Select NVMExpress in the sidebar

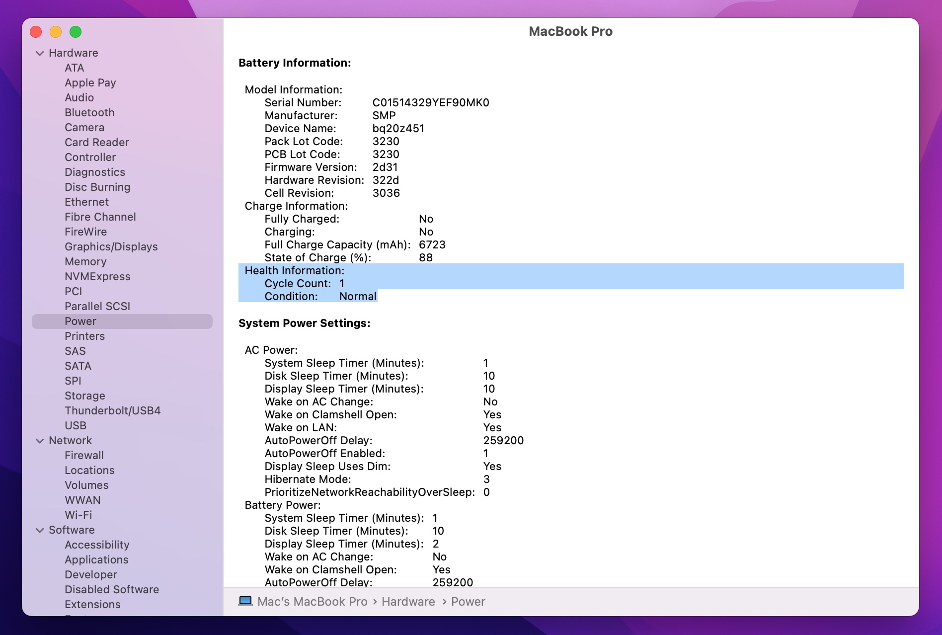(x=97, y=277)
